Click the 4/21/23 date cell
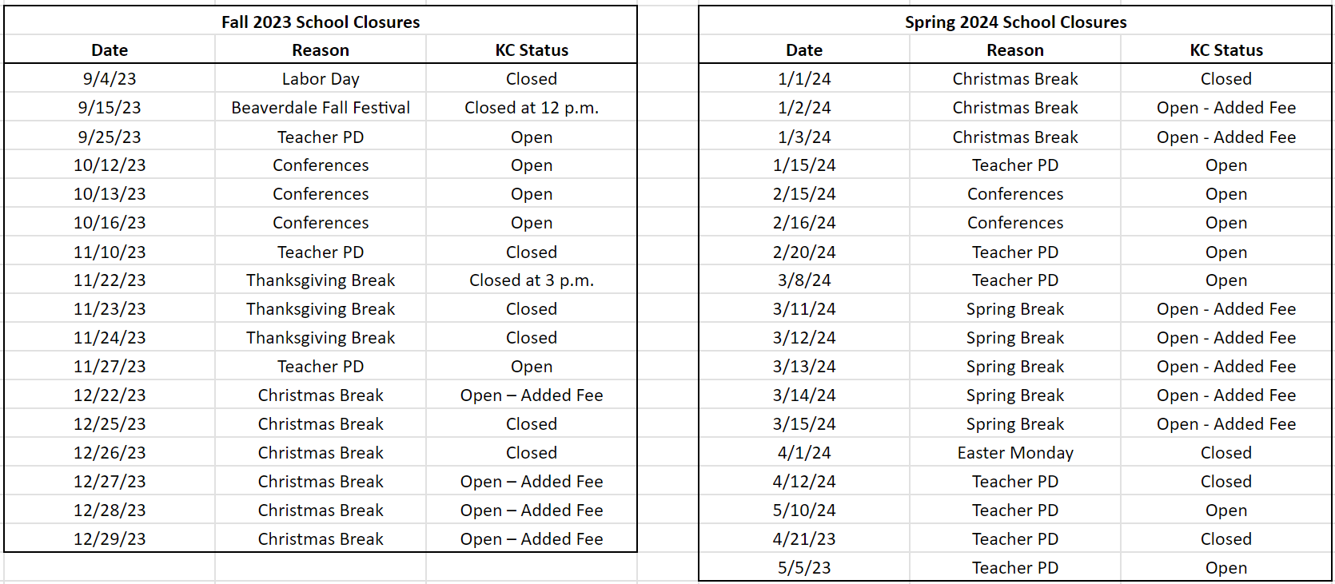Screen dimensions: 1335x584 click(x=804, y=538)
